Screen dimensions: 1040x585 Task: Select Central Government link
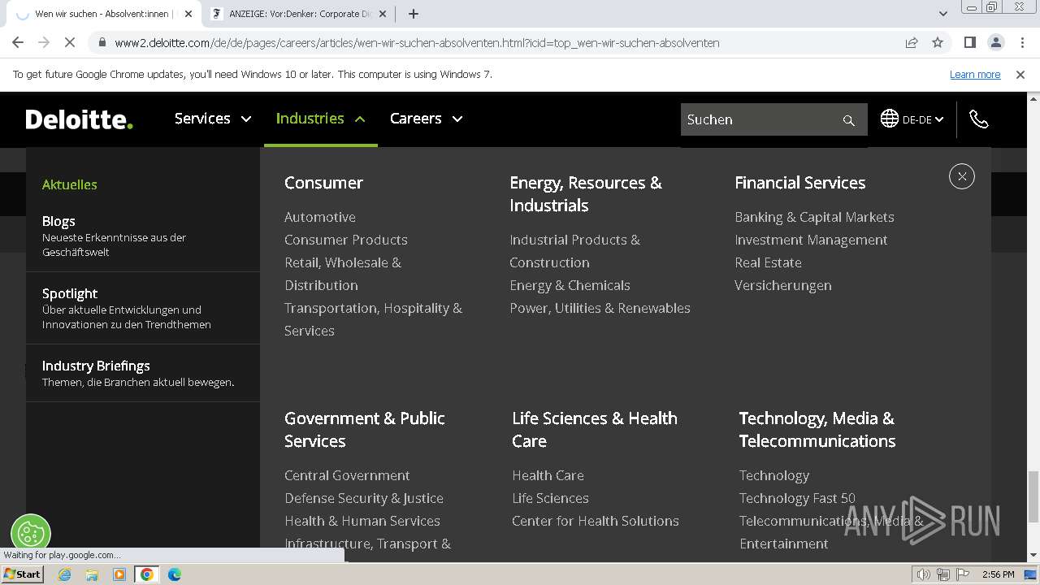click(347, 475)
